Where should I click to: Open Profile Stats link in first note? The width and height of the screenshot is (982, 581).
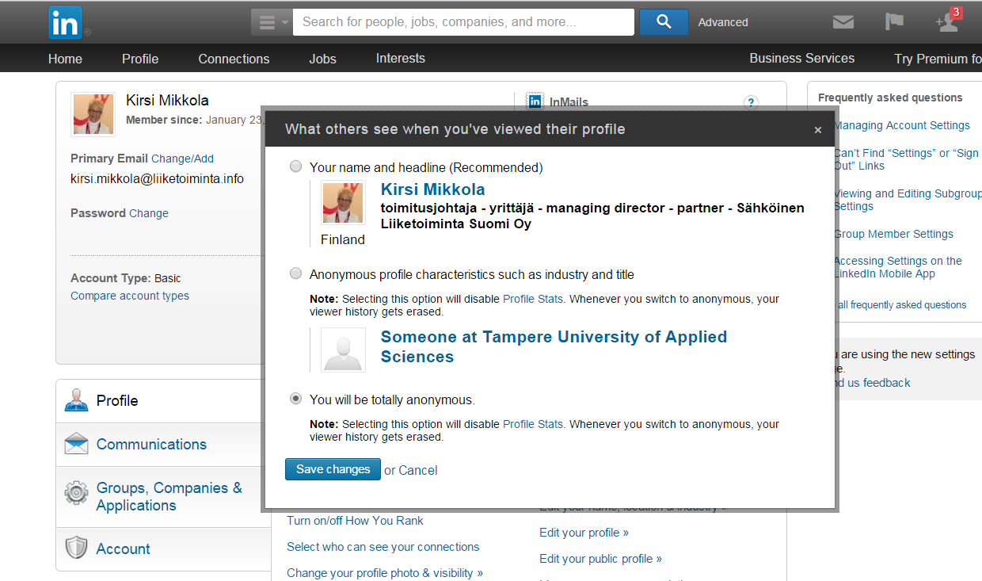coord(533,299)
